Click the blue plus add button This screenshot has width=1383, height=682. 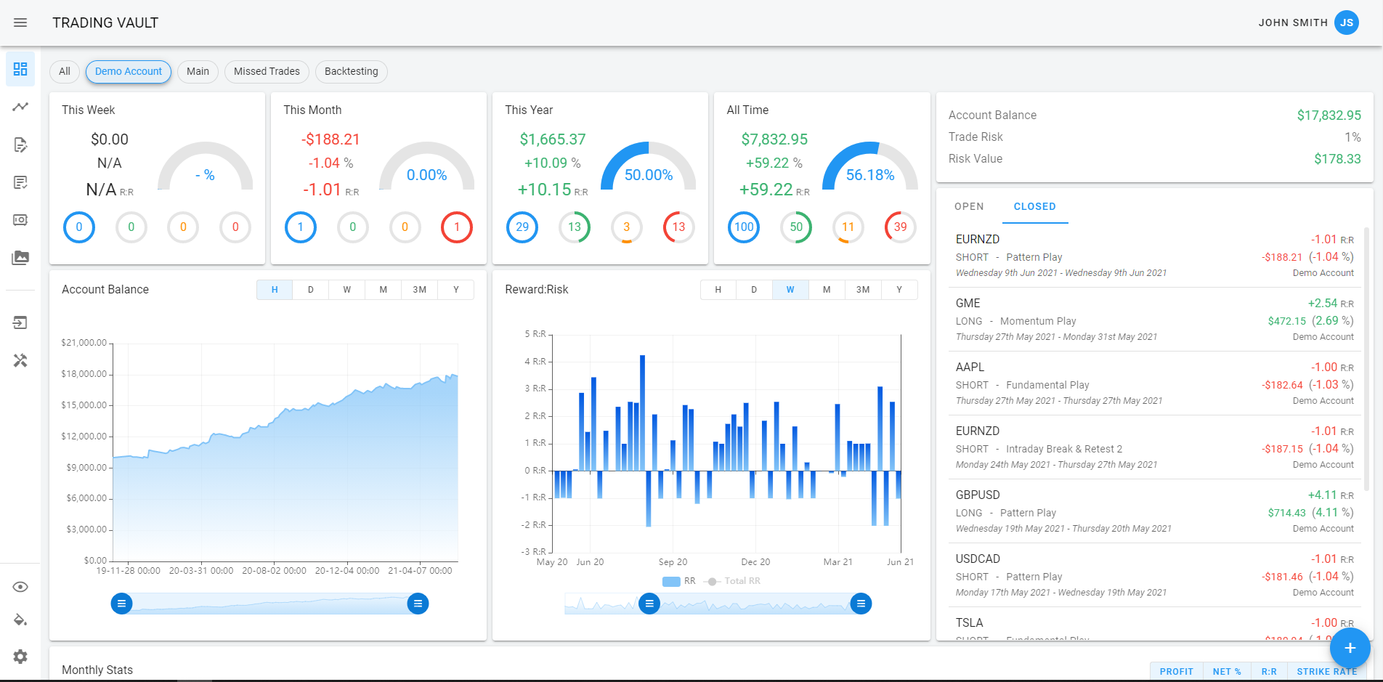tap(1350, 648)
